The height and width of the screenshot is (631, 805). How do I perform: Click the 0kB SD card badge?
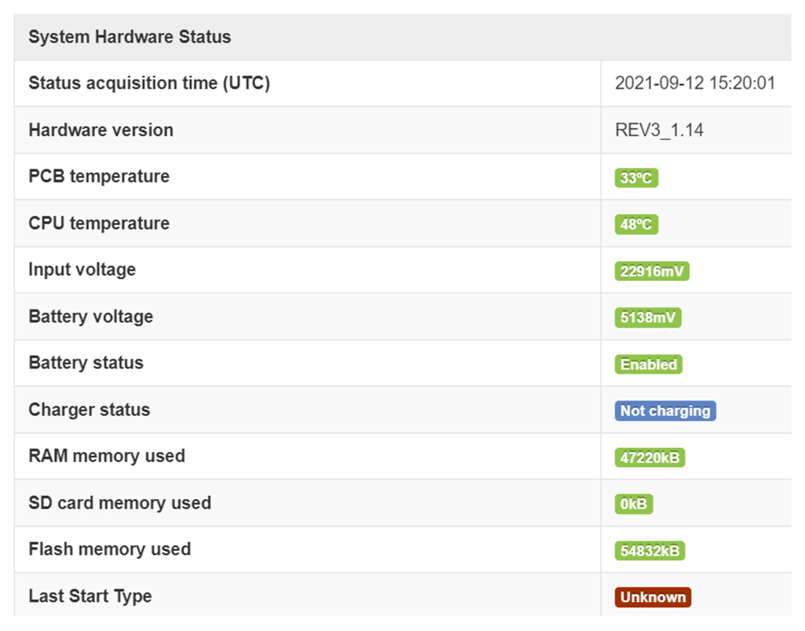point(633,504)
